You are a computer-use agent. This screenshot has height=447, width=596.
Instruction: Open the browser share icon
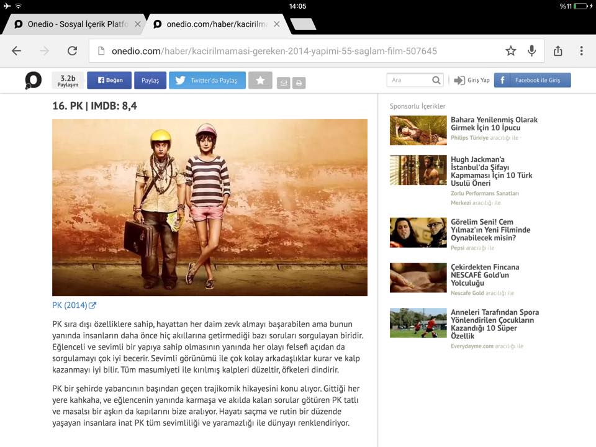coord(558,50)
